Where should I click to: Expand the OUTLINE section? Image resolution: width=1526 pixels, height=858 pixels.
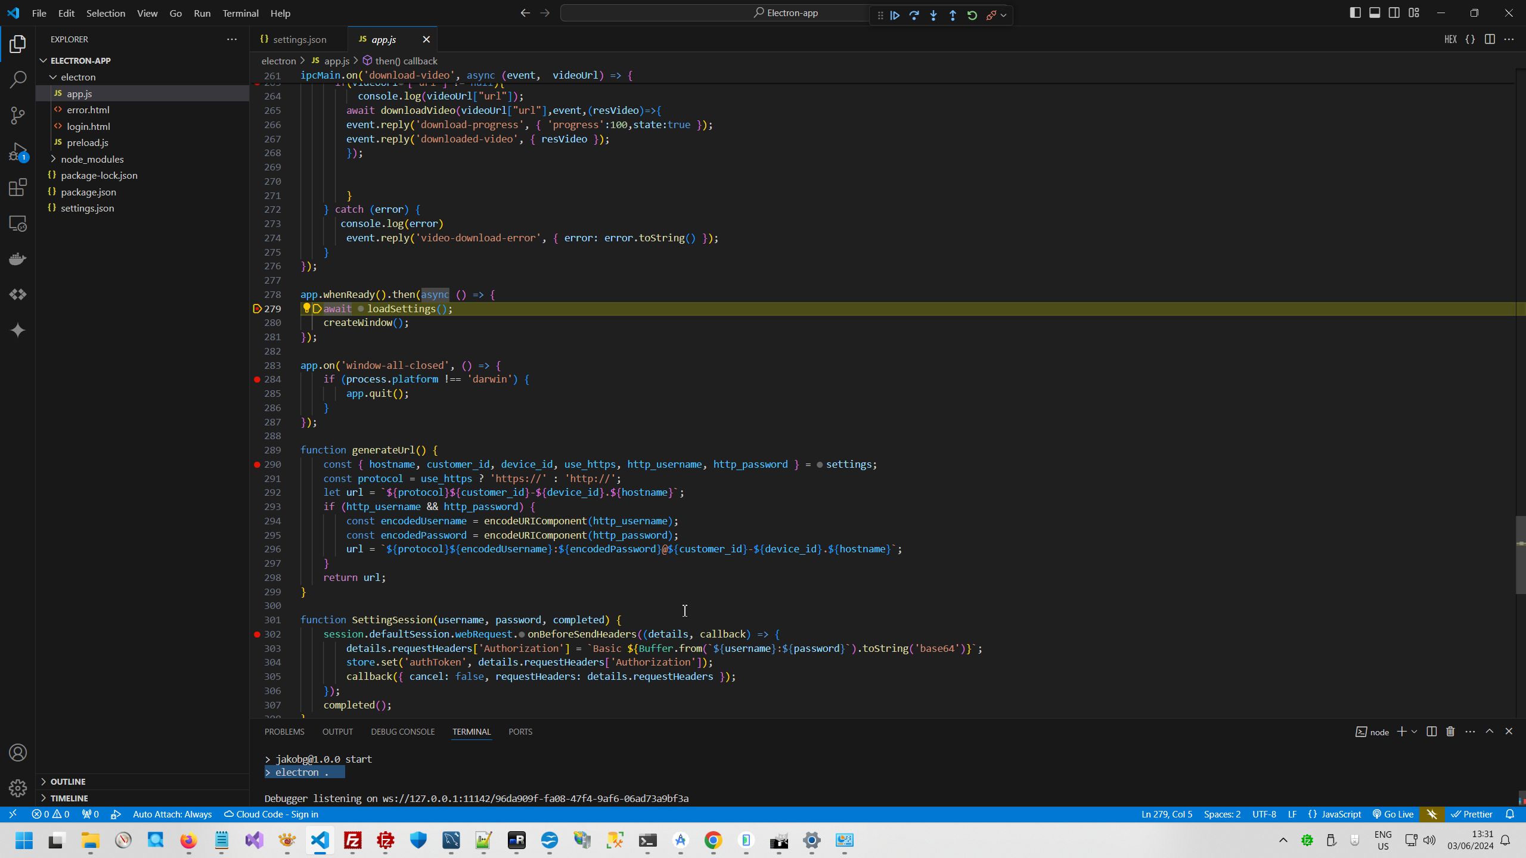67,782
